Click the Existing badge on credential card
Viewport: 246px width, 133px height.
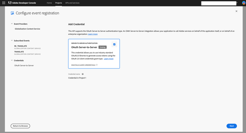coord(103,47)
